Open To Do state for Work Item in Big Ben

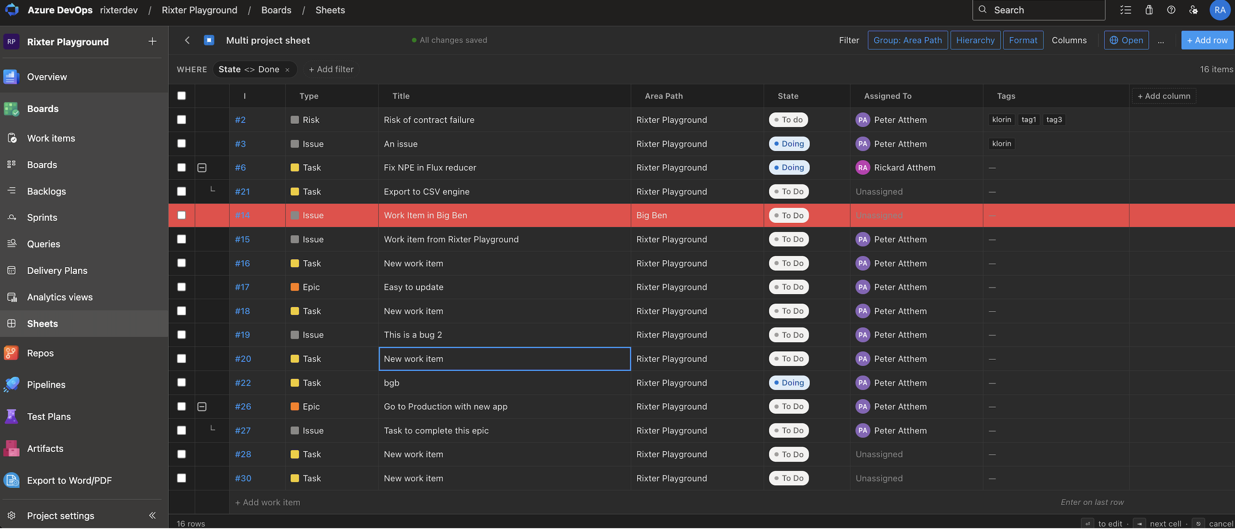coord(788,215)
